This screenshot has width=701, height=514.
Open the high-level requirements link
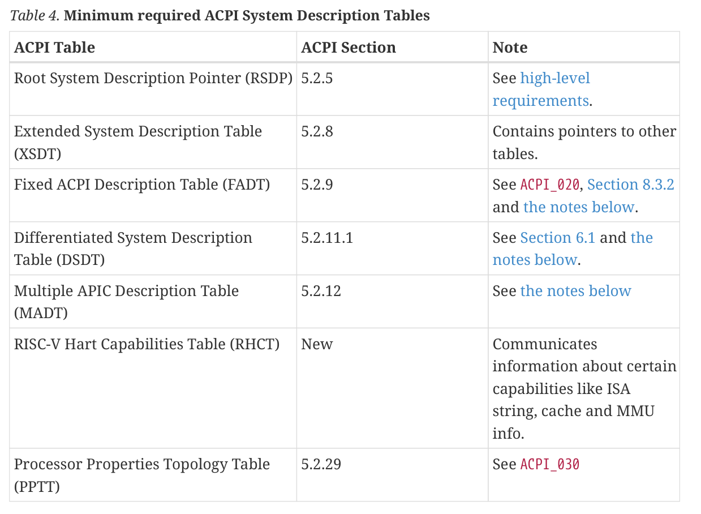pyautogui.click(x=554, y=79)
